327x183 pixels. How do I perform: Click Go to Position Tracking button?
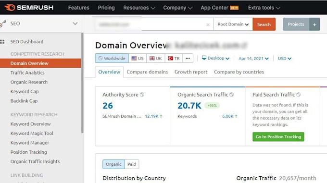coord(278,137)
